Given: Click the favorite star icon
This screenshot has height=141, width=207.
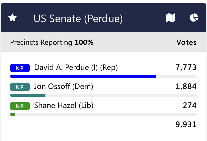Looking at the screenshot, I should [12, 18].
